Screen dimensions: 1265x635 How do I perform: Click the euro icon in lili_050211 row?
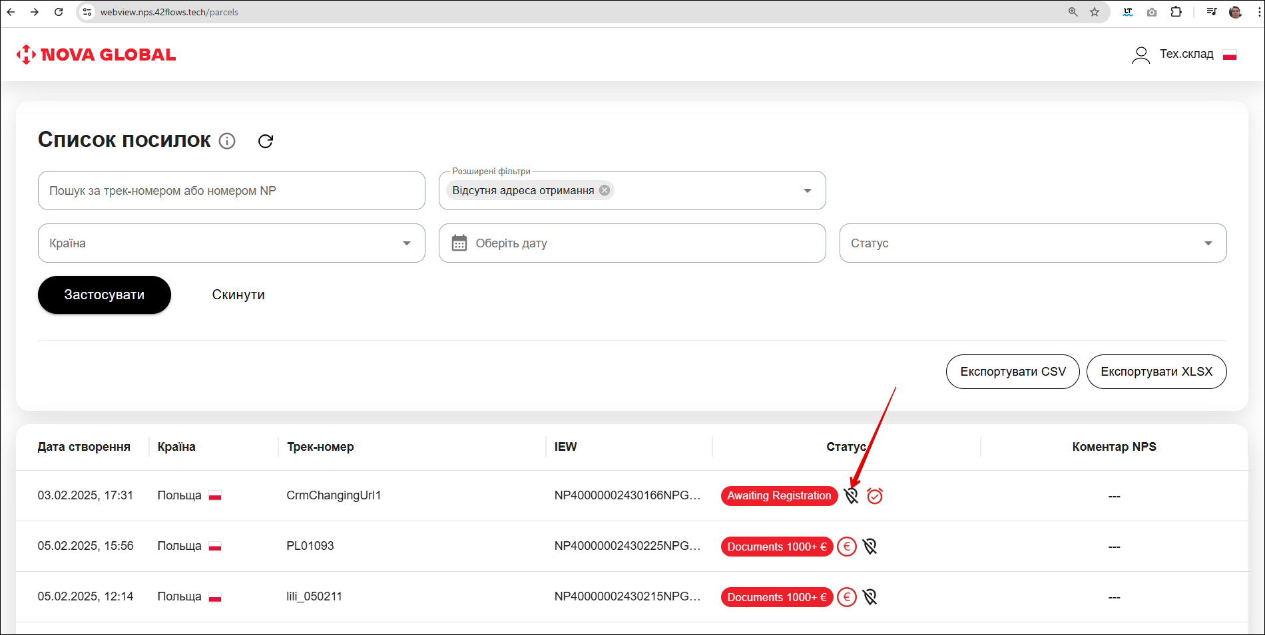point(846,597)
